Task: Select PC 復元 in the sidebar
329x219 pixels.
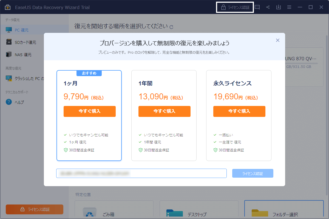Action: [34, 30]
